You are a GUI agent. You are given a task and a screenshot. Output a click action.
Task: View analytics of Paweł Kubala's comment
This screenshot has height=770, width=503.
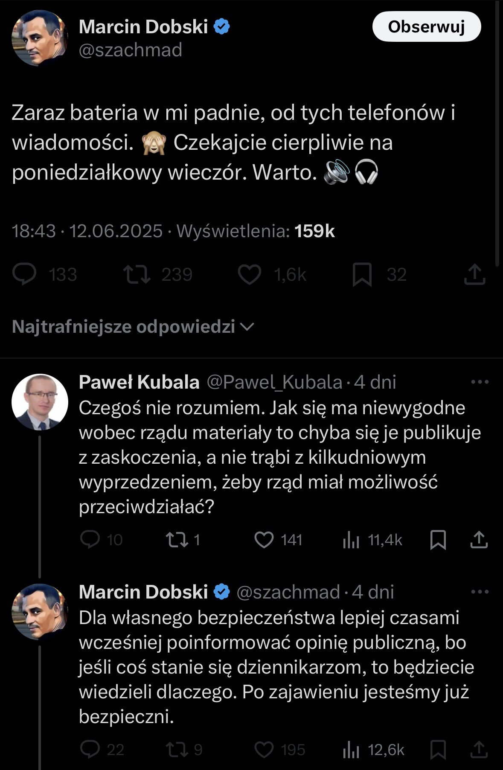pos(351,540)
